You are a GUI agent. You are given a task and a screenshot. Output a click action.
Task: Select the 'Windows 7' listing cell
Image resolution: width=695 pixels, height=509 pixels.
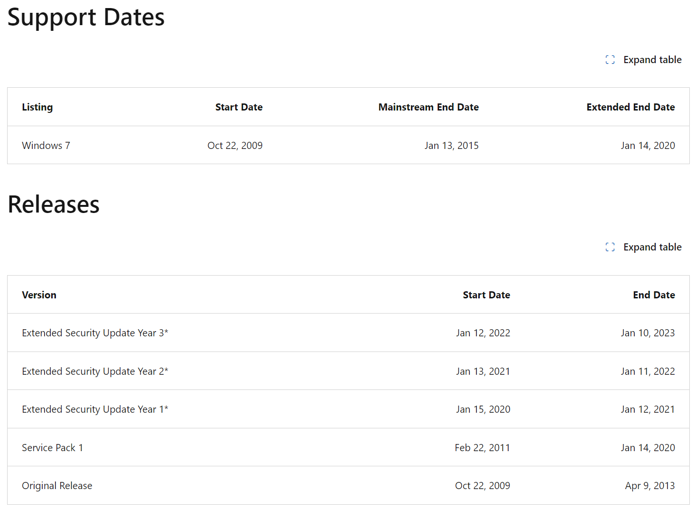coord(46,146)
